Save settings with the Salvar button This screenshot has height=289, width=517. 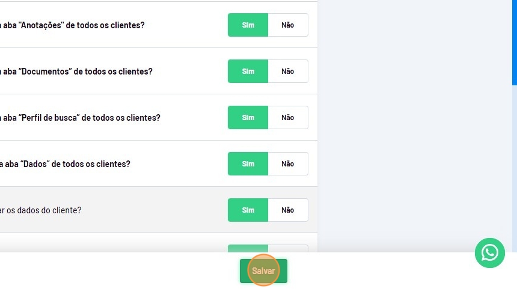[263, 271]
